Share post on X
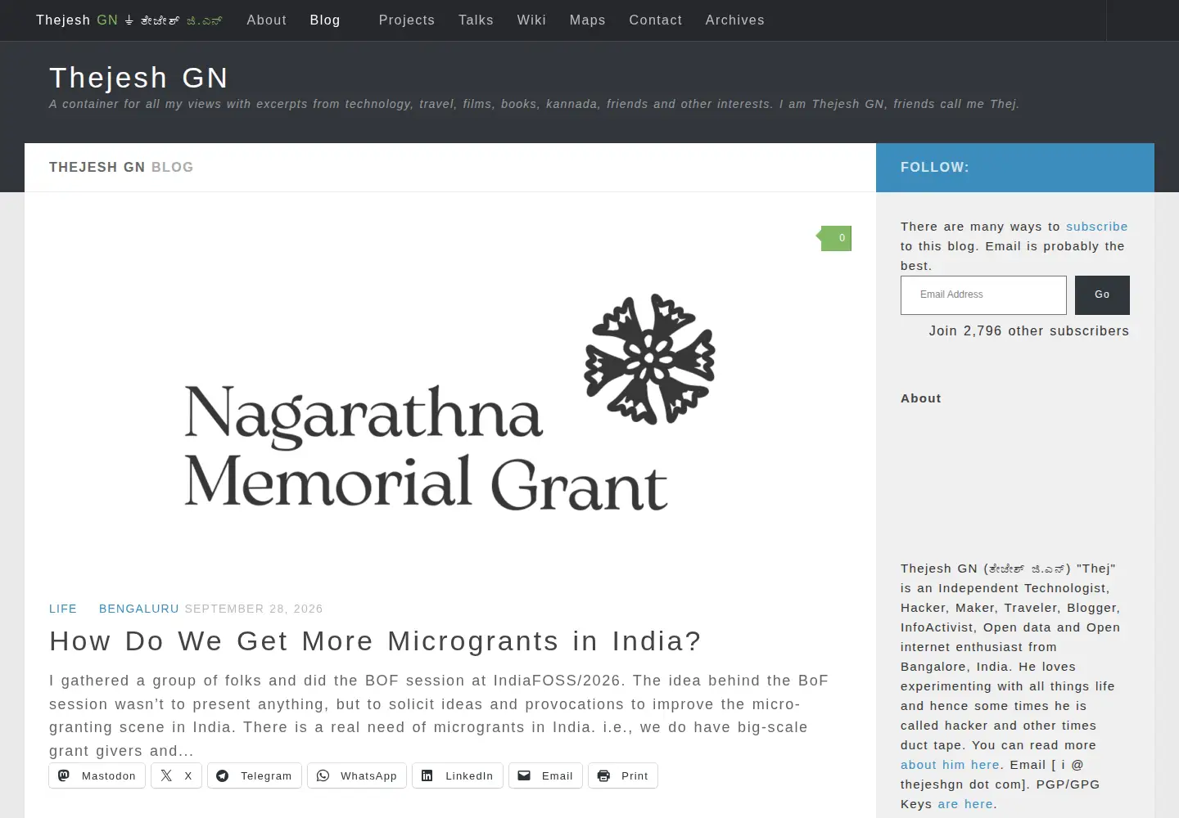 coord(176,775)
